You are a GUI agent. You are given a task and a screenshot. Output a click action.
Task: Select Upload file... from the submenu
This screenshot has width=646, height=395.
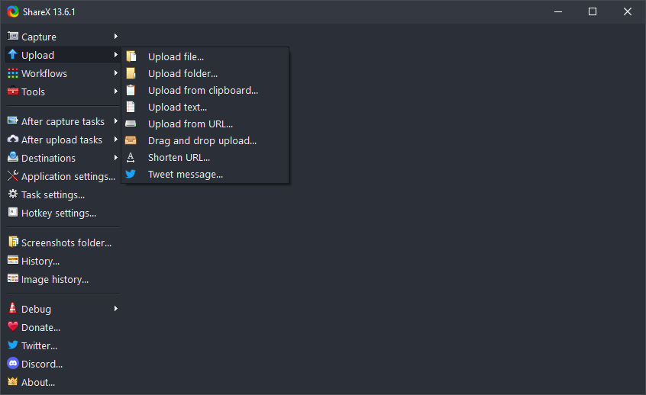point(176,56)
